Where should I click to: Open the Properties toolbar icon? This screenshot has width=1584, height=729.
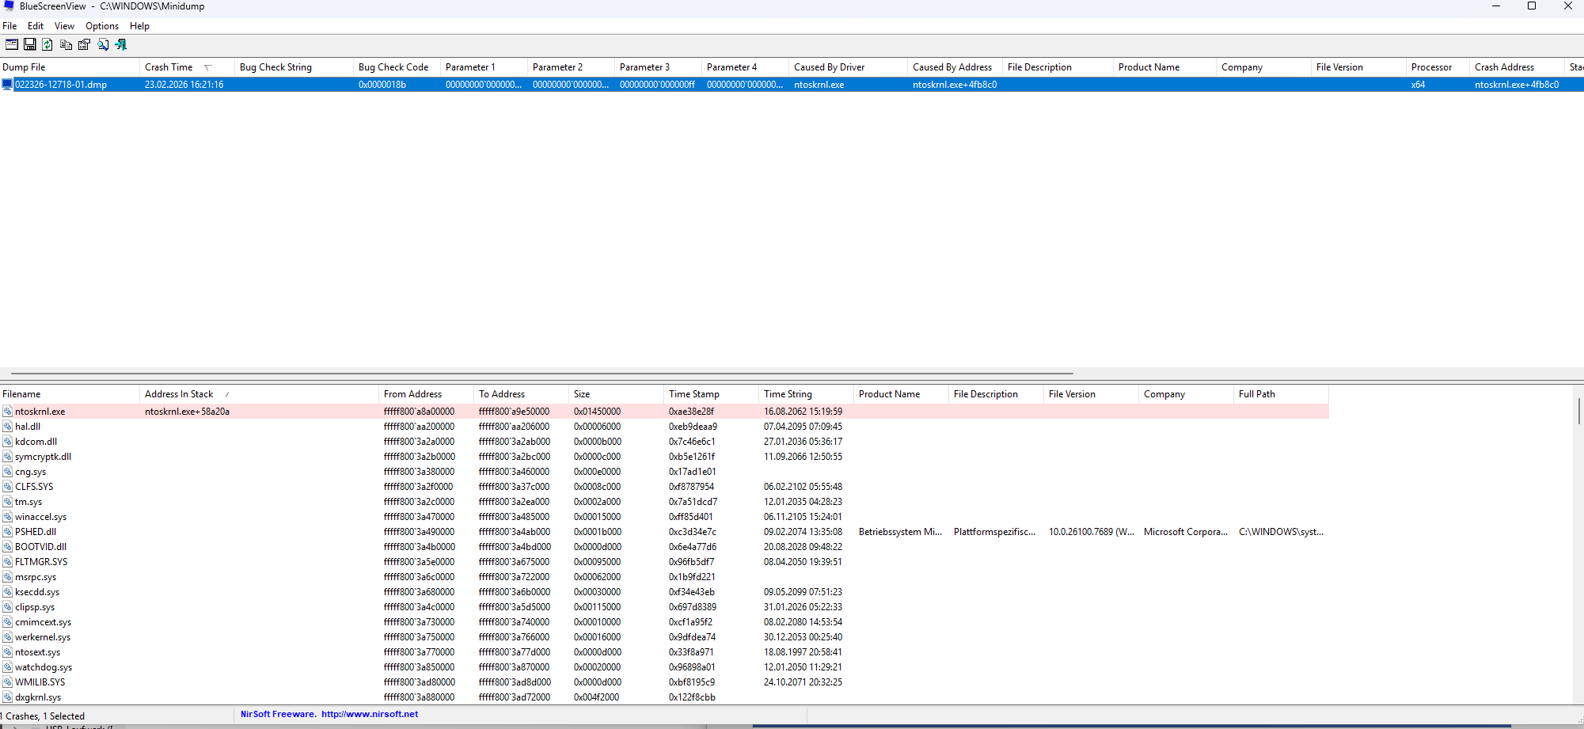pos(84,44)
